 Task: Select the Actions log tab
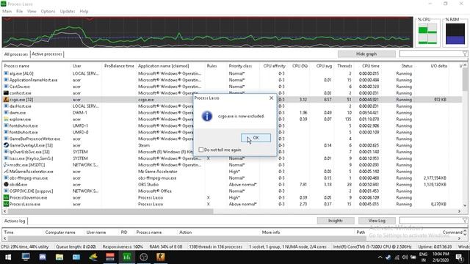pos(15,221)
